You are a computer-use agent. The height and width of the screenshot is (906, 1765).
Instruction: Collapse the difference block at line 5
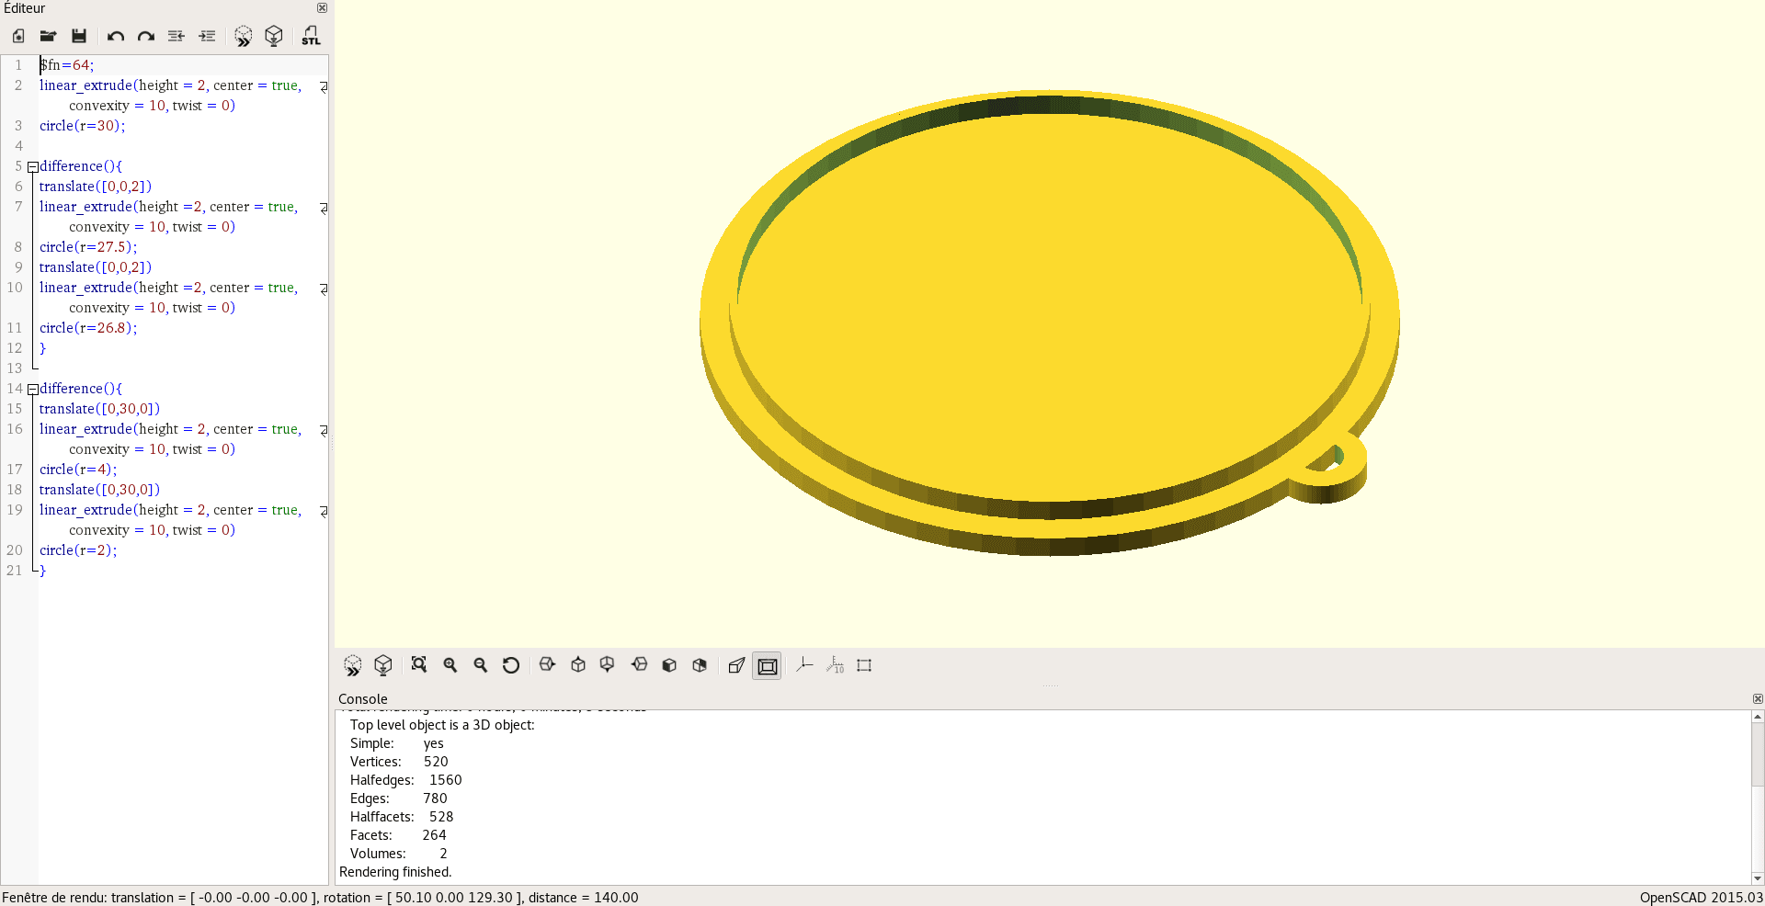[x=32, y=167]
